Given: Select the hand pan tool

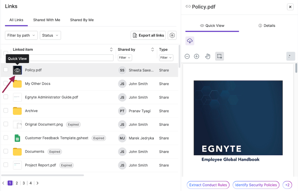Looking at the screenshot, I should pos(208,56).
